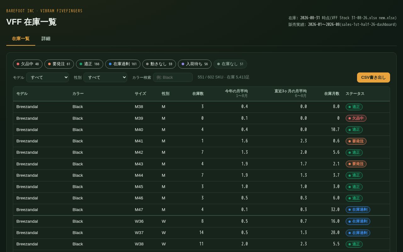The width and height of the screenshot is (403, 252).
Task: Click 適正 status badge in M38 row
Action: point(354,107)
